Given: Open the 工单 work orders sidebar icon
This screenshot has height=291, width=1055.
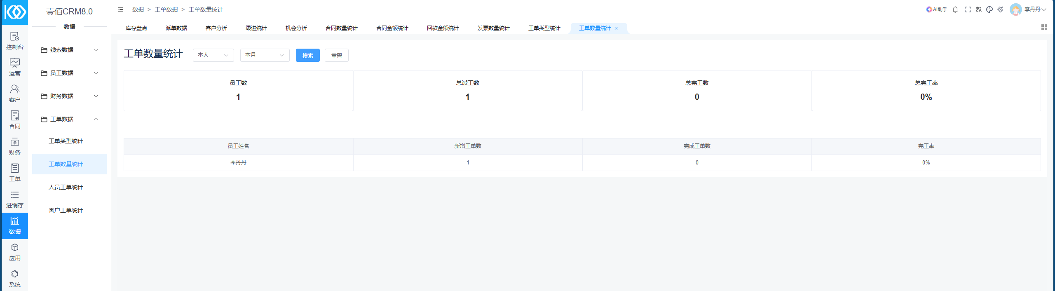Looking at the screenshot, I should 15,173.
